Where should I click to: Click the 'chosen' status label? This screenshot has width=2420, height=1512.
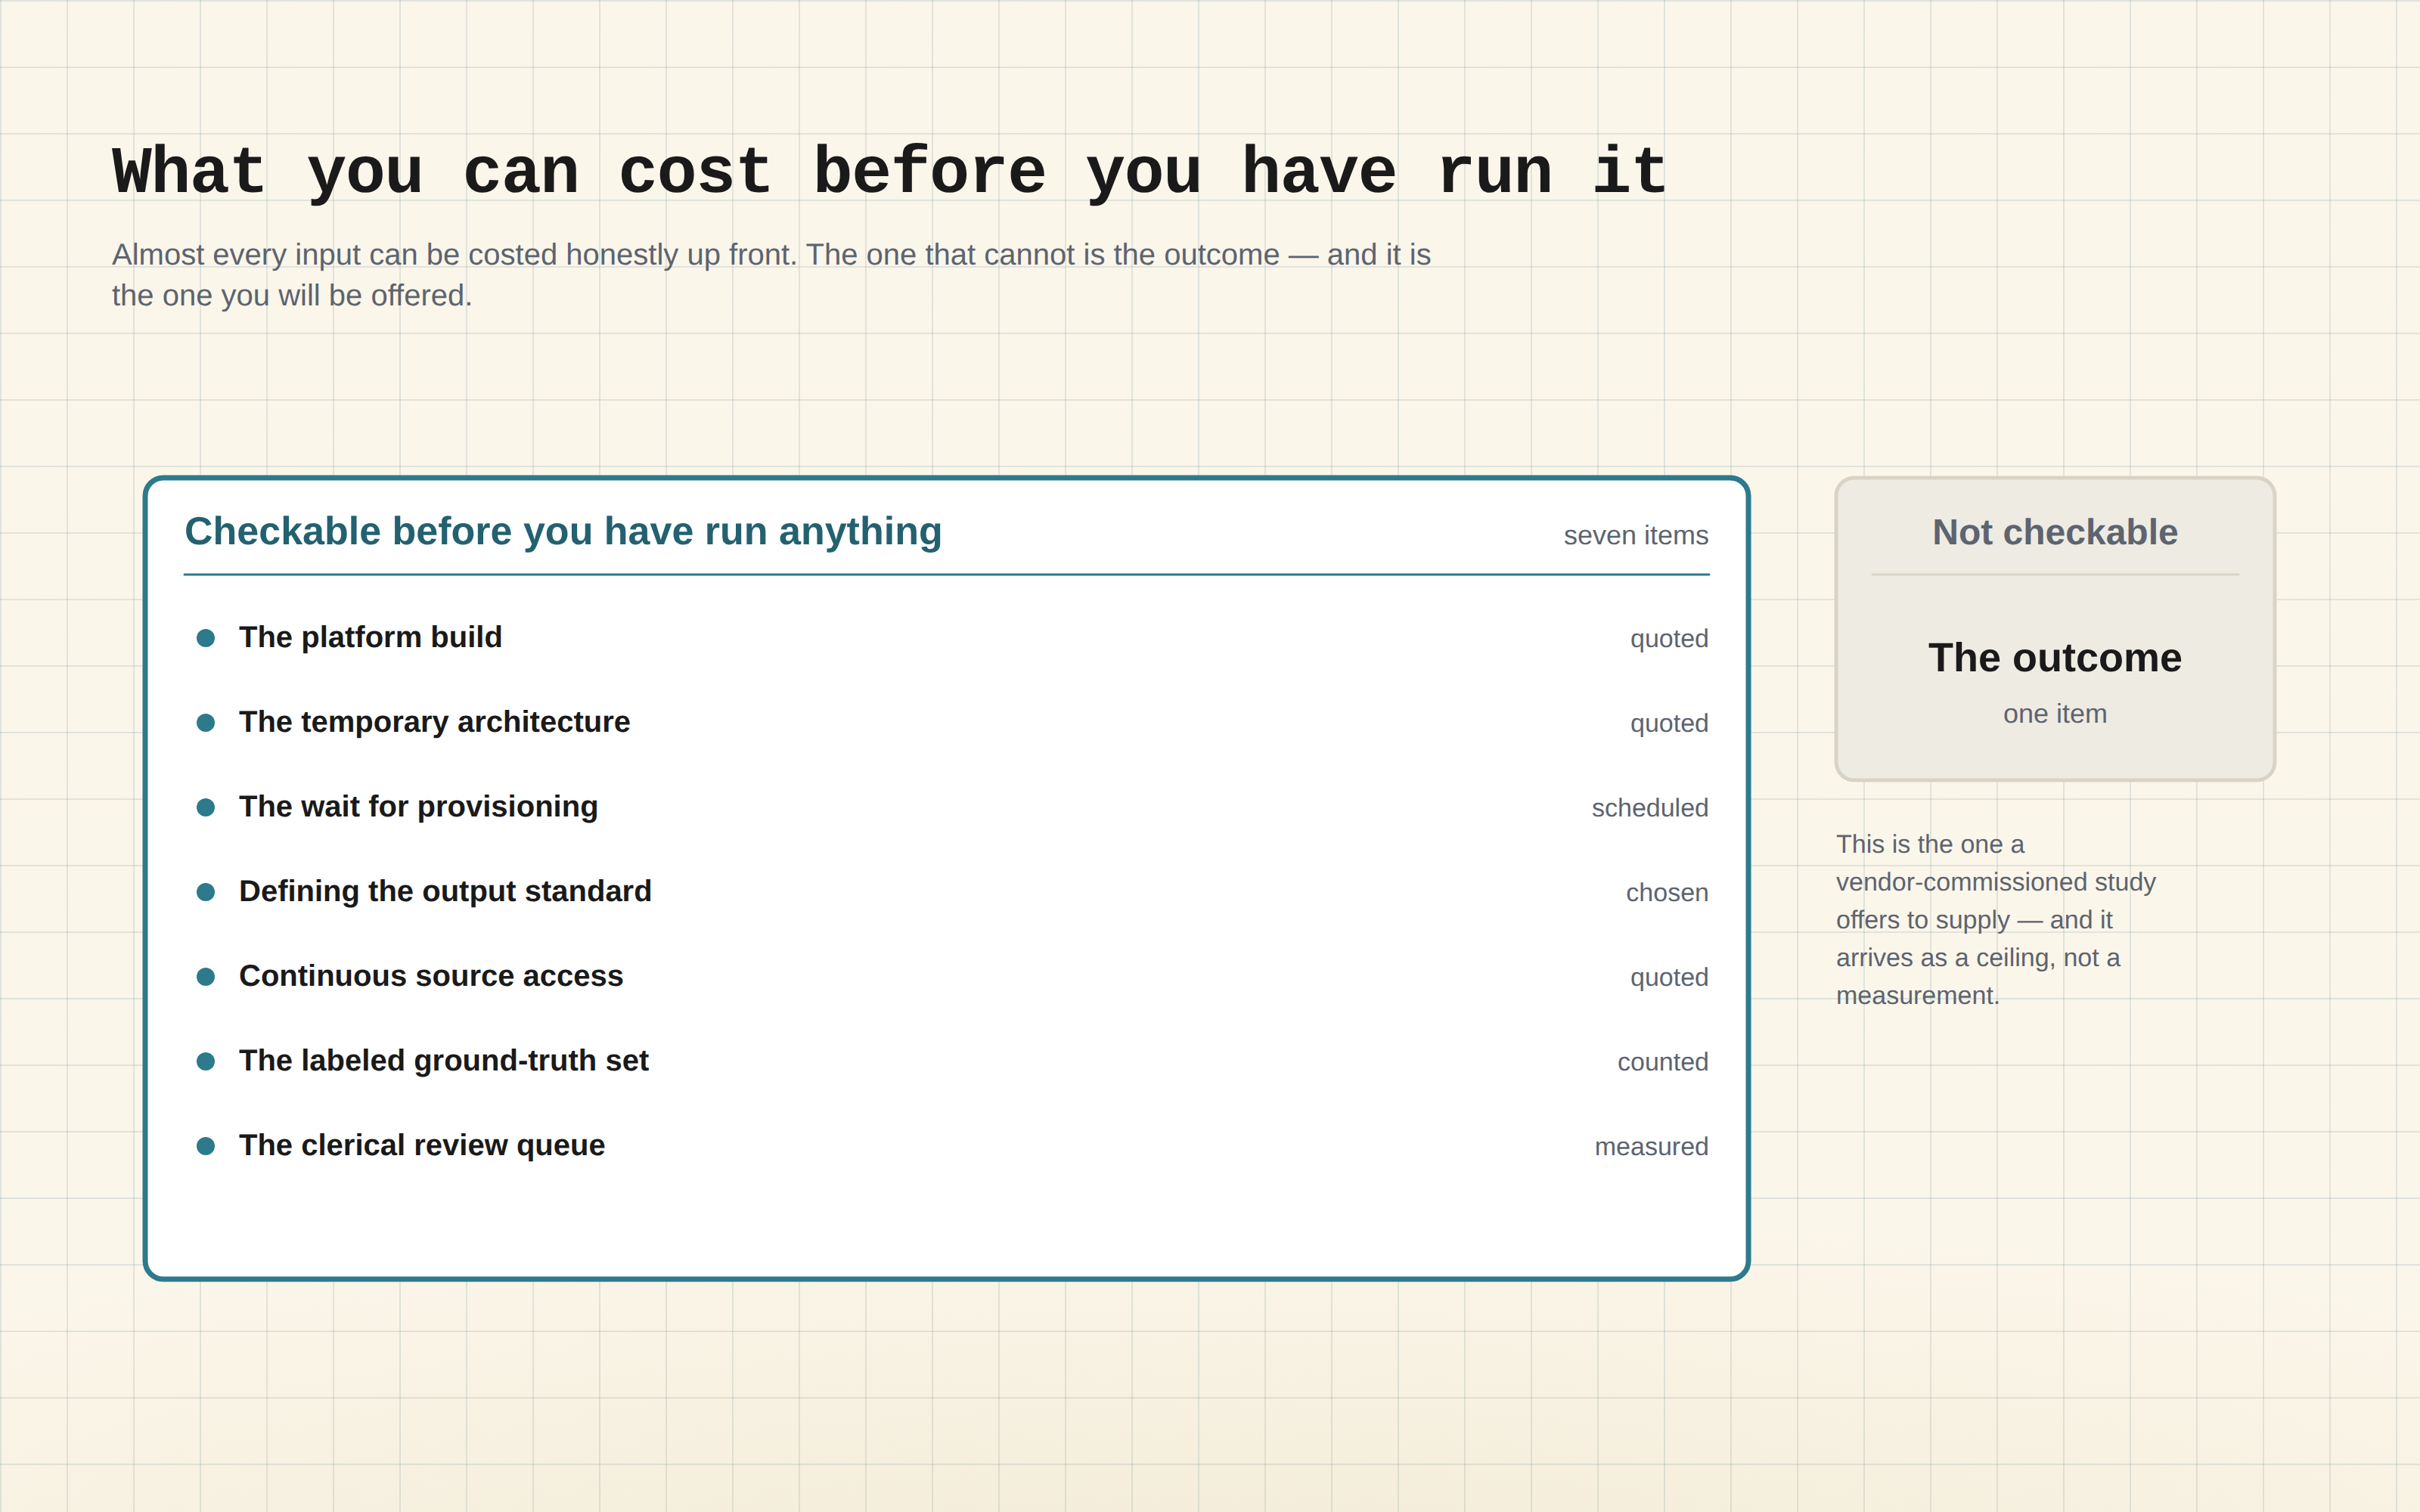[x=1667, y=893]
